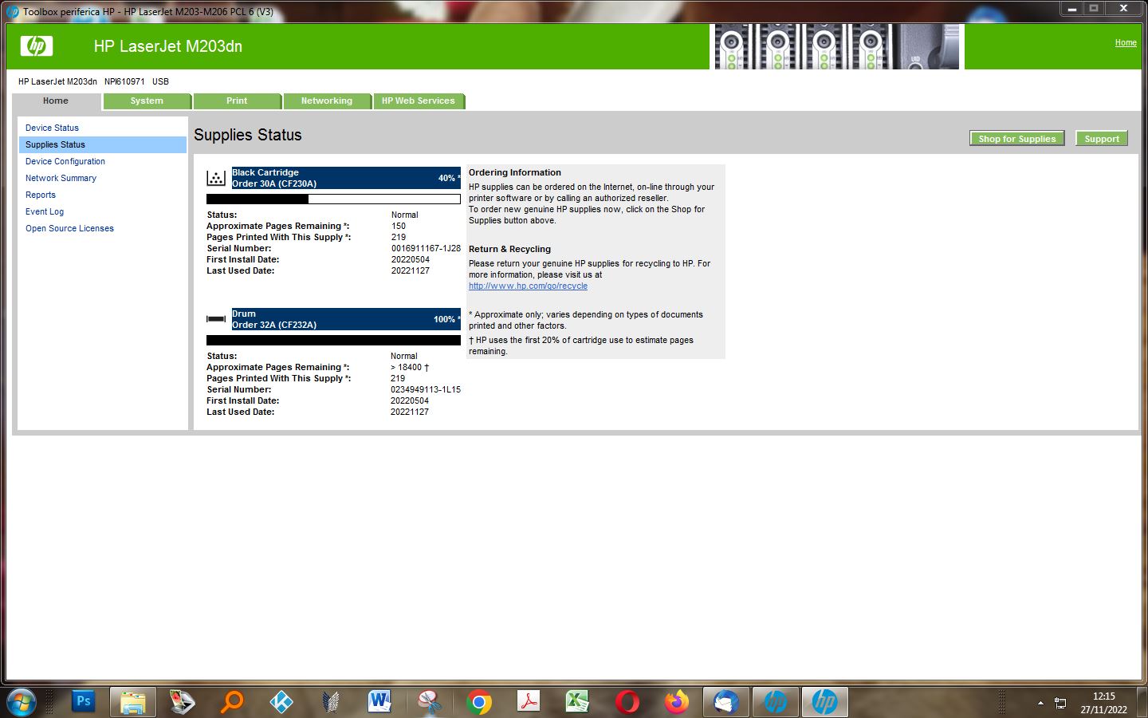
Task: Launch Kodi from the taskbar
Action: [281, 702]
